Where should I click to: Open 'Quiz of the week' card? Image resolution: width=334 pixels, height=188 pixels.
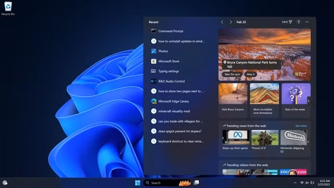296,100
